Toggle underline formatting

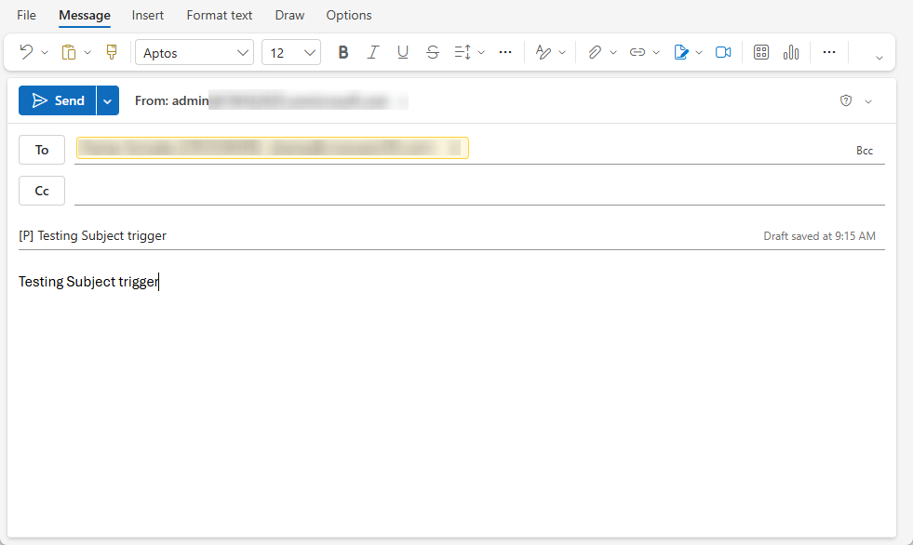coord(403,53)
